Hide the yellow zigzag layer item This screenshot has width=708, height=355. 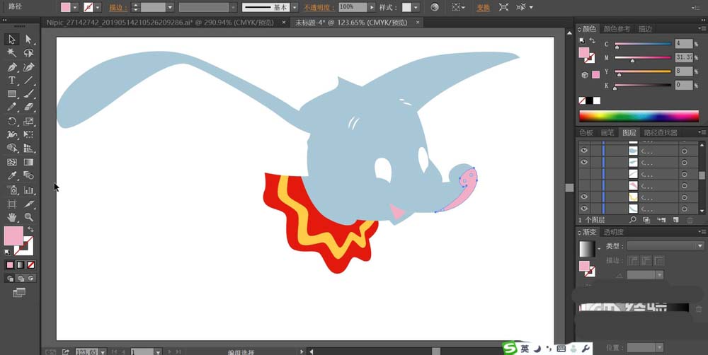[x=584, y=197]
